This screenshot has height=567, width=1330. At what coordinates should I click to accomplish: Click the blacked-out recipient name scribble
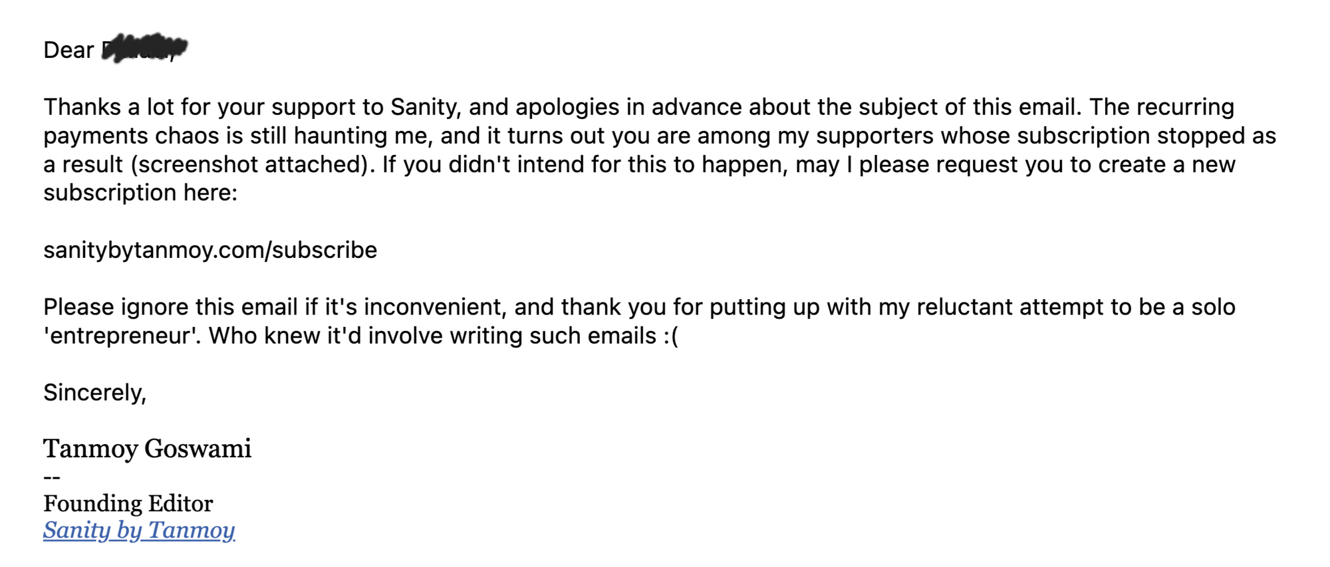[144, 47]
